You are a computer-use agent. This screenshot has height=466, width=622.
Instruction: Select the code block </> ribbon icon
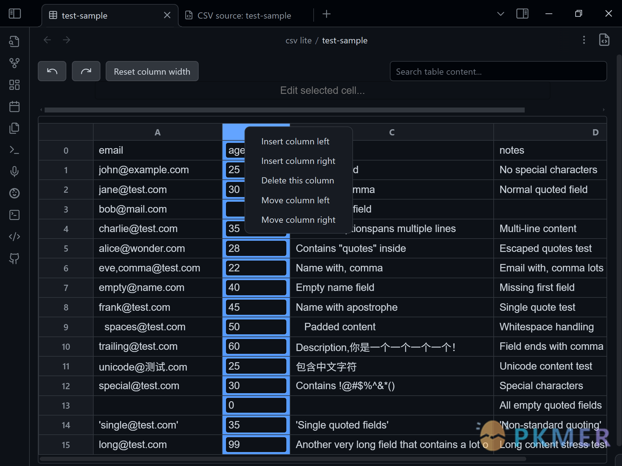14,236
